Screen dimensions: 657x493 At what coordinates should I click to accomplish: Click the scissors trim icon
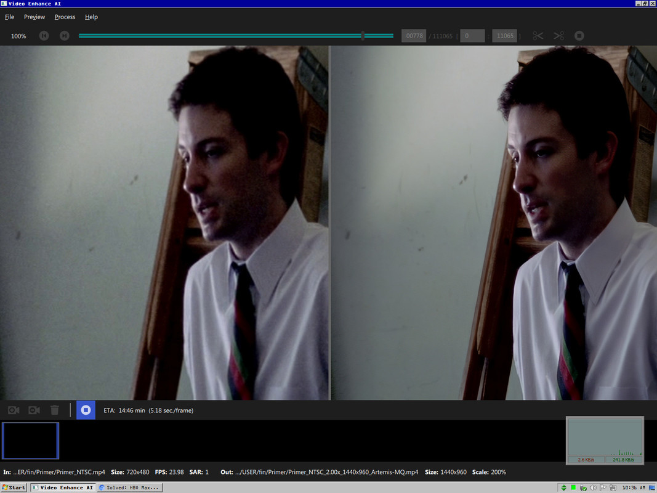click(538, 36)
